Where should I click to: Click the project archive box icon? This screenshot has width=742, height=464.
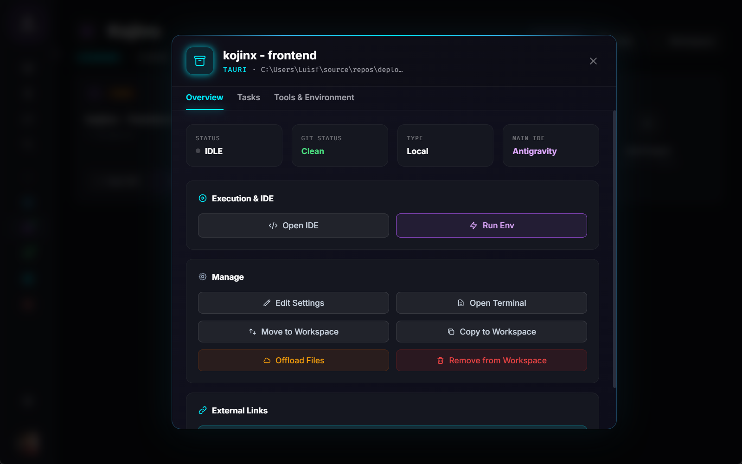coord(200,61)
